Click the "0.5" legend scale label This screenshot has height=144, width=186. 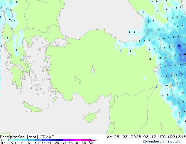pos(10,143)
